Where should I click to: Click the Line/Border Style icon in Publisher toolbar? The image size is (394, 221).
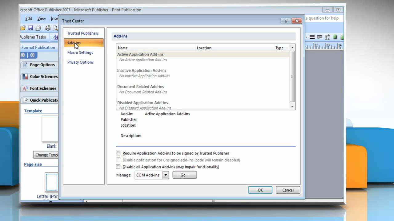pos(312,37)
